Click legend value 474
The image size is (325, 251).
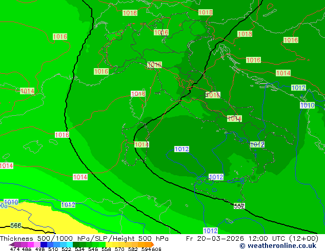coord(15,249)
